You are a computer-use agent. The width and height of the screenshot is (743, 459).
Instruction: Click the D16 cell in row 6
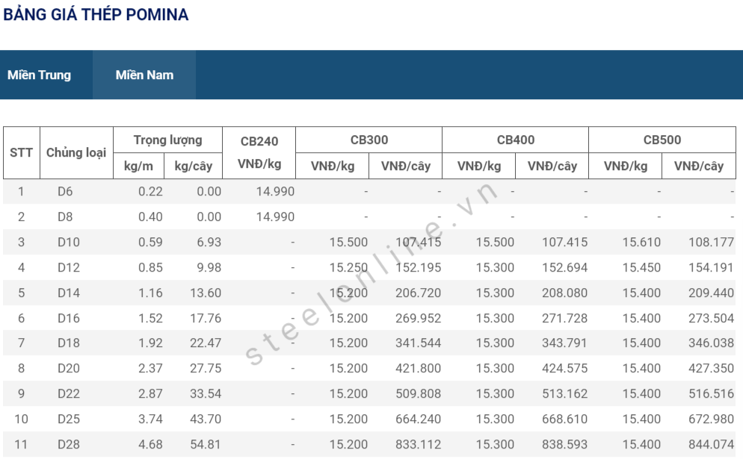coord(69,318)
